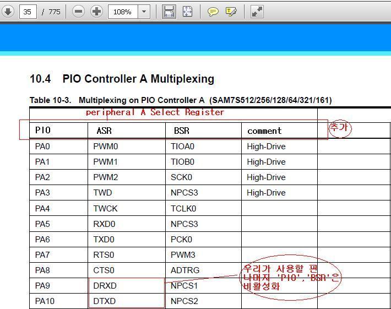Click the TXD0 cell
The width and height of the screenshot is (391, 309).
click(x=127, y=240)
